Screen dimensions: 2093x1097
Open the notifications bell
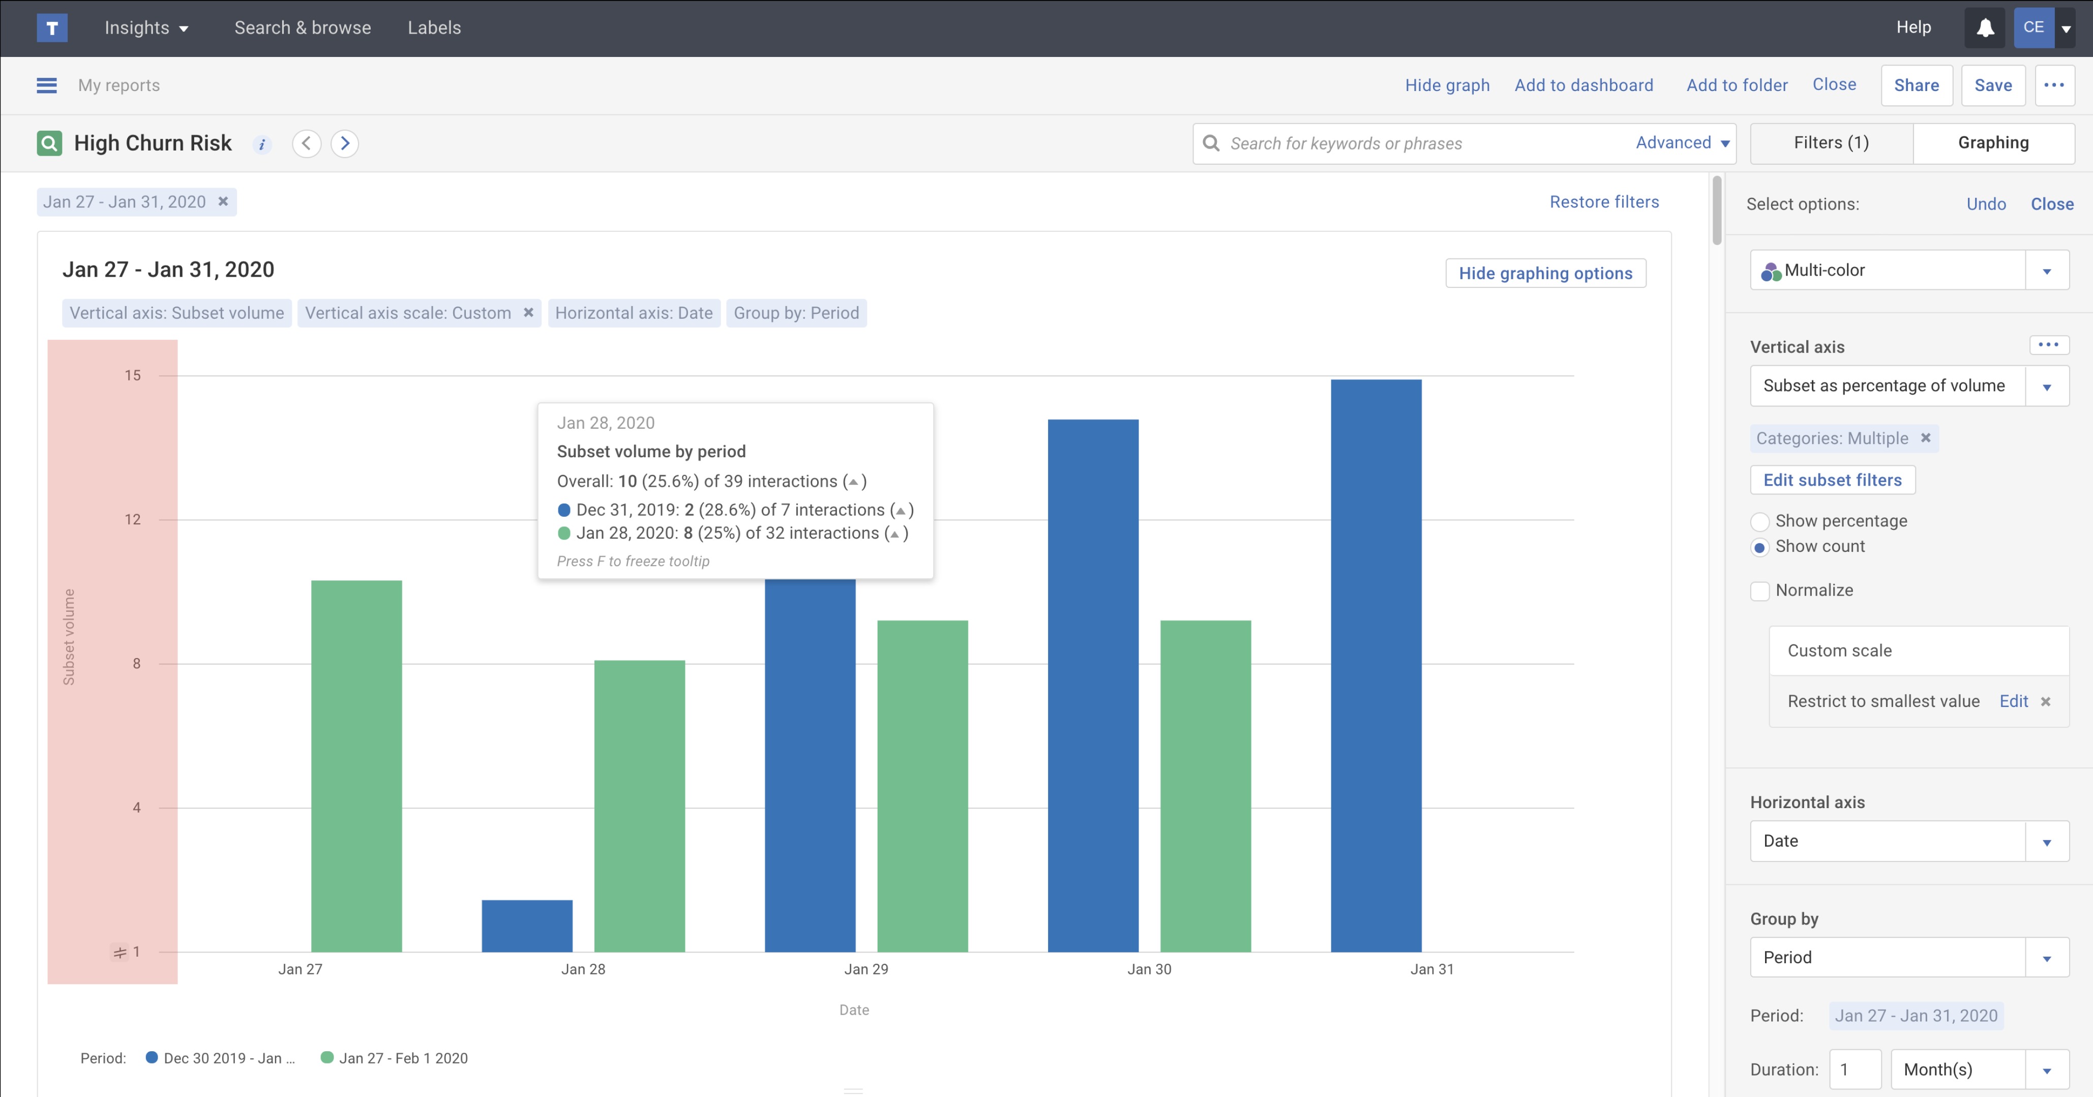(x=1985, y=27)
